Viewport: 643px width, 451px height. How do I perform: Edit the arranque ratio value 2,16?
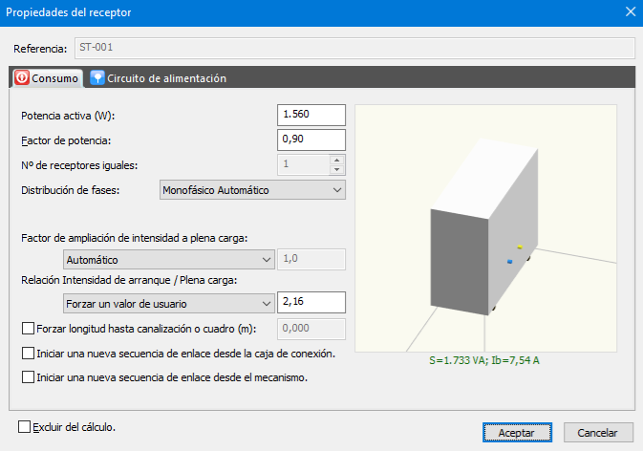click(x=311, y=303)
